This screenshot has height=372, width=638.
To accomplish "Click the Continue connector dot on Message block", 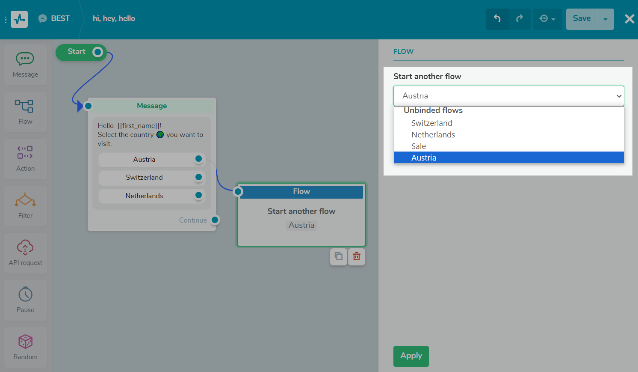I will tap(215, 220).
